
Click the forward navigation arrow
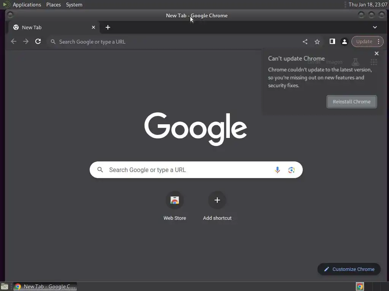point(26,42)
